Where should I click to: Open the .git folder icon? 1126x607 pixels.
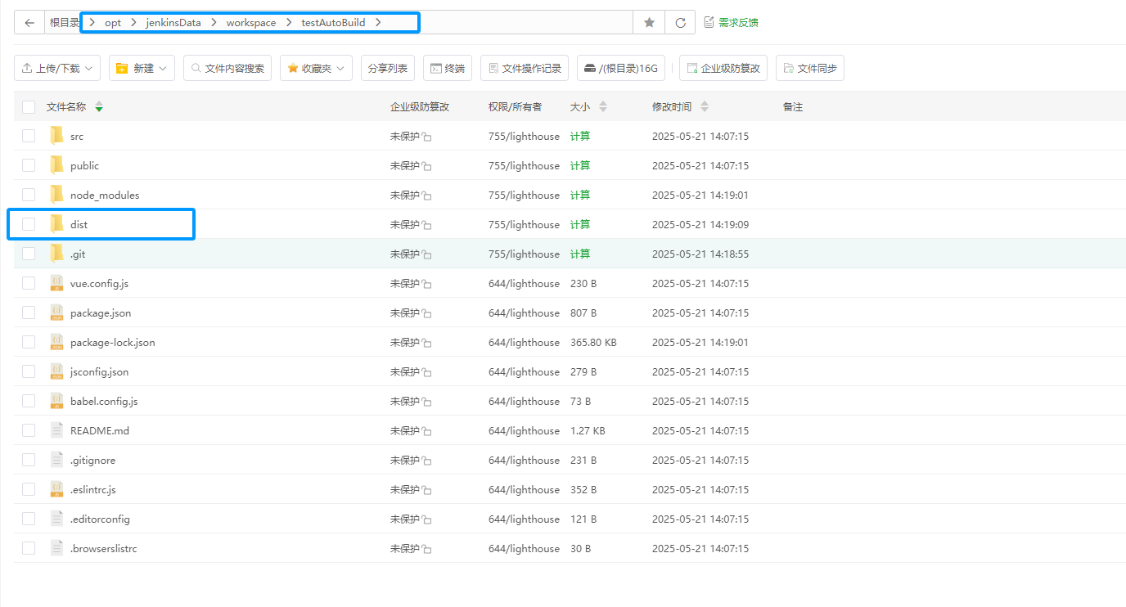pyautogui.click(x=56, y=254)
